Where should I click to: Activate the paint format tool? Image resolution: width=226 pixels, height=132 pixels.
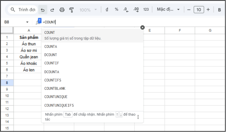(71, 10)
